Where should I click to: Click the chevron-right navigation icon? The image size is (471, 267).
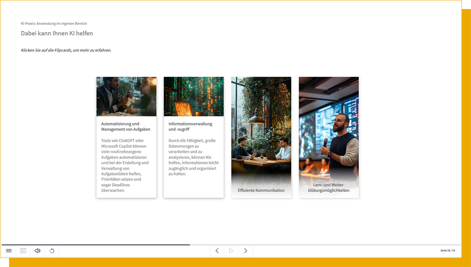pyautogui.click(x=245, y=251)
